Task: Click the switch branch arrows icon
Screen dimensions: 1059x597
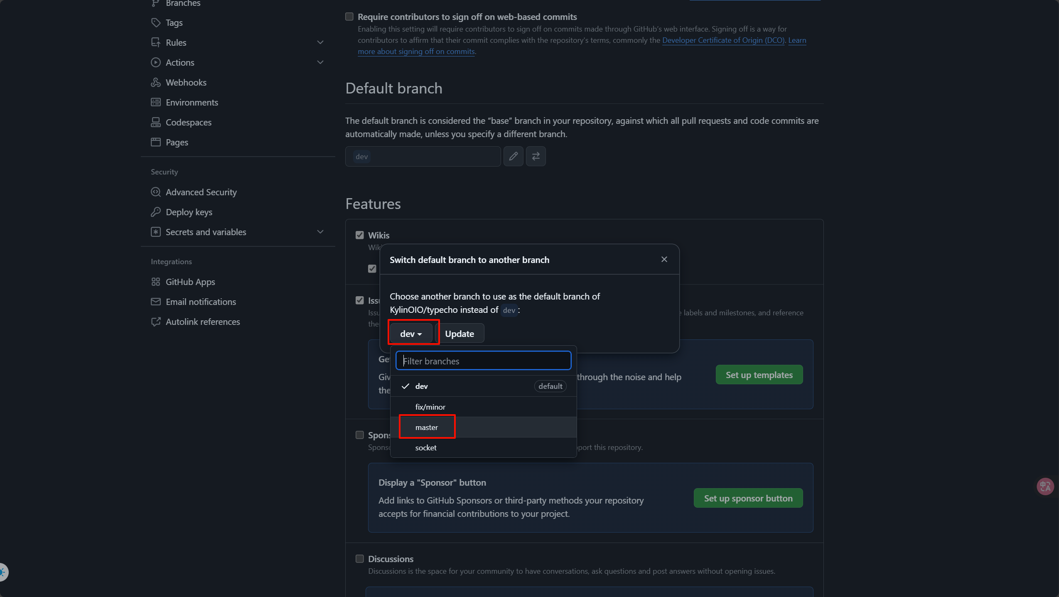Action: coord(536,156)
